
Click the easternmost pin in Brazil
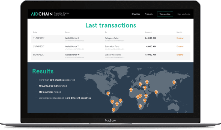[120, 101]
